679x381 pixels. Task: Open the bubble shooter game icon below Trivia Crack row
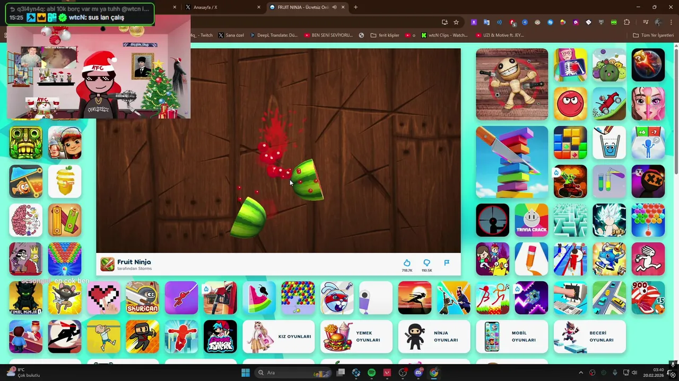pyautogui.click(x=648, y=220)
